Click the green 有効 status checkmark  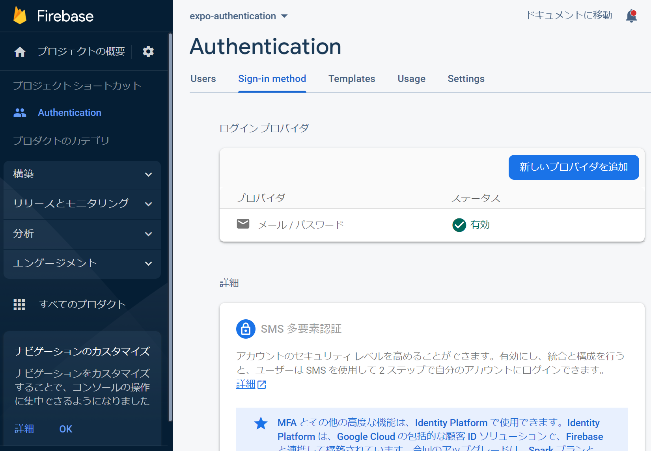point(459,225)
